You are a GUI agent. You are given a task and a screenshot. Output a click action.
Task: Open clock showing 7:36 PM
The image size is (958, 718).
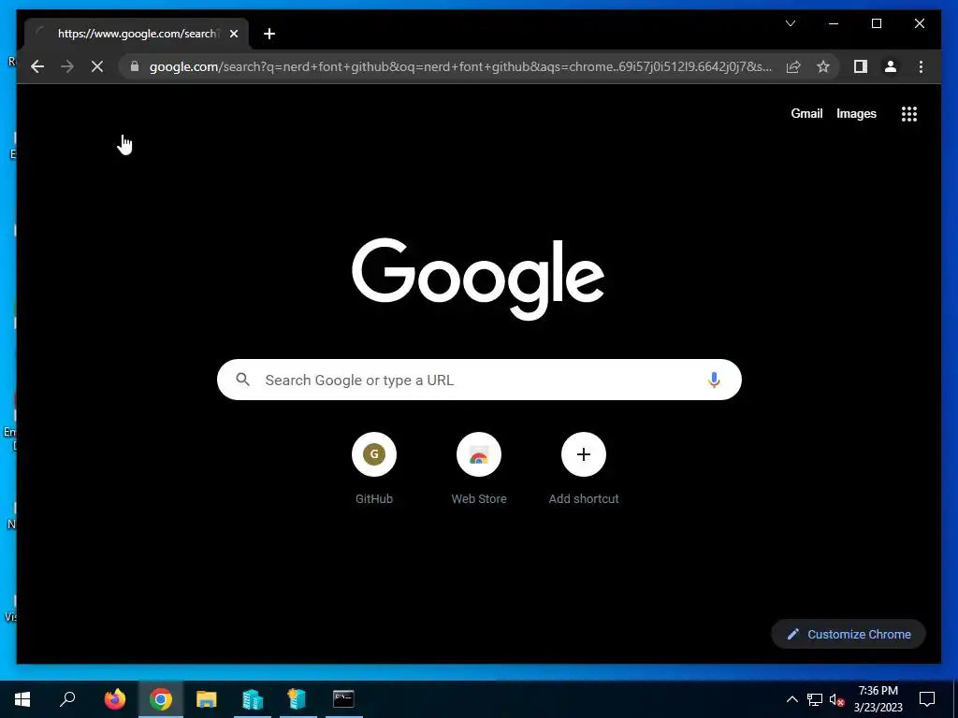point(878,699)
